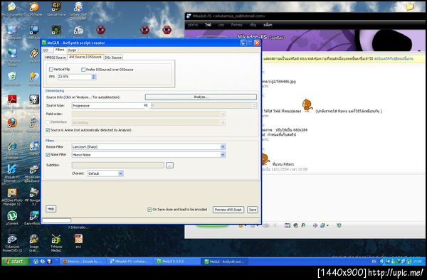The image size is (427, 280).
Task: Click Preview AVS Script button
Action: (228, 210)
